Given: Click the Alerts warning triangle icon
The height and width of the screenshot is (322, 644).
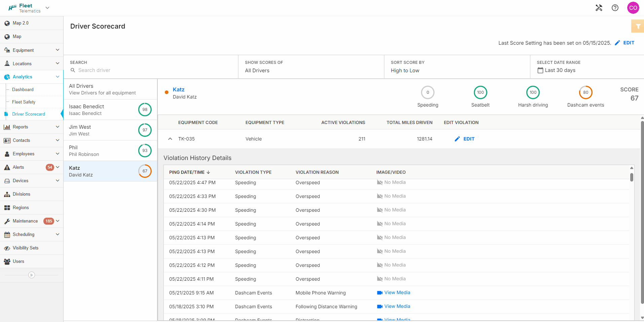Looking at the screenshot, I should (7, 167).
